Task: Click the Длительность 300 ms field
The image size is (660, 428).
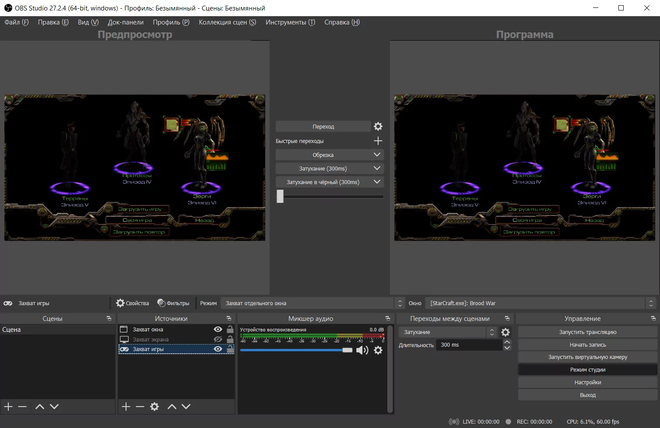Action: click(x=470, y=345)
